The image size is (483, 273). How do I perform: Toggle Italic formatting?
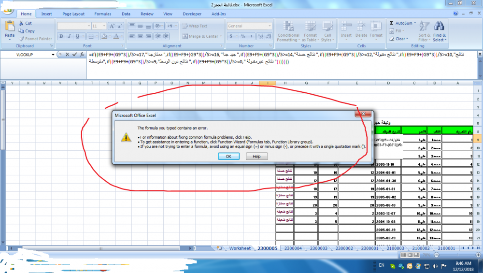coord(69,36)
